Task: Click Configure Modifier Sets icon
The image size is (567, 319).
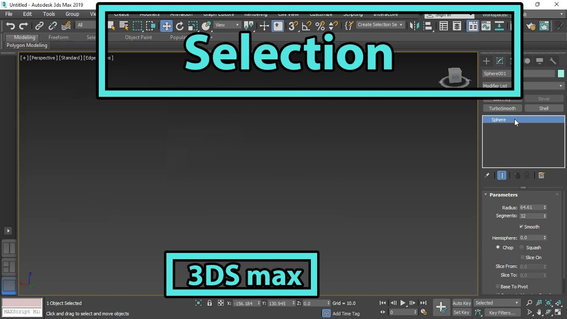Action: click(x=541, y=175)
